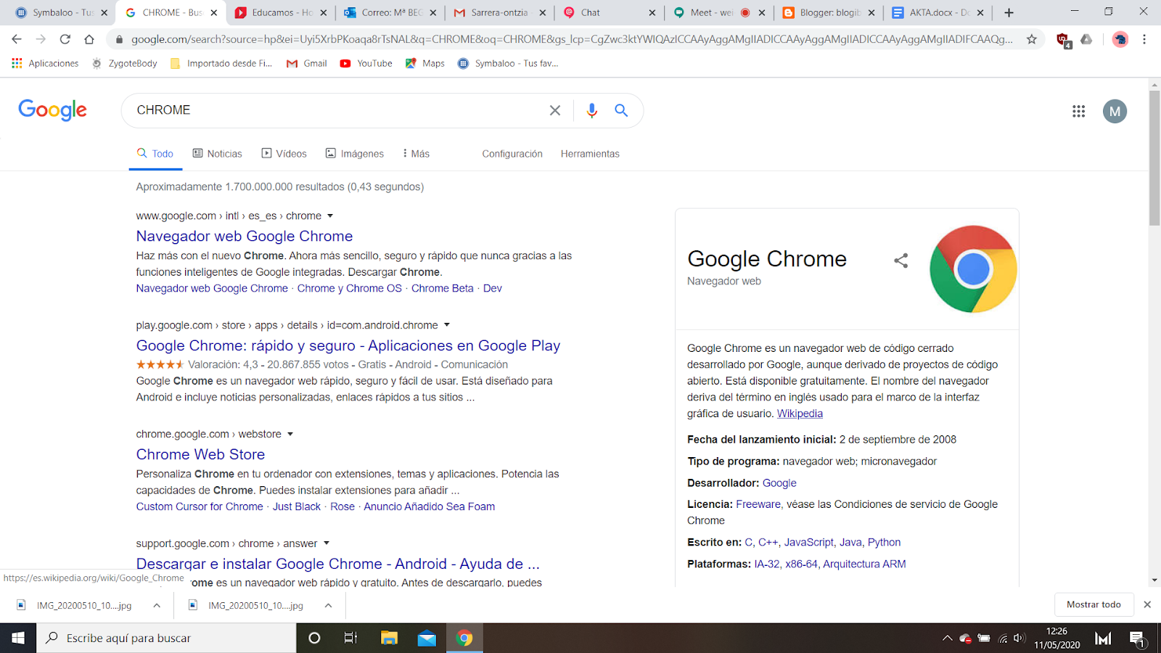Click the Google logo
1161x653 pixels.
[x=52, y=110]
